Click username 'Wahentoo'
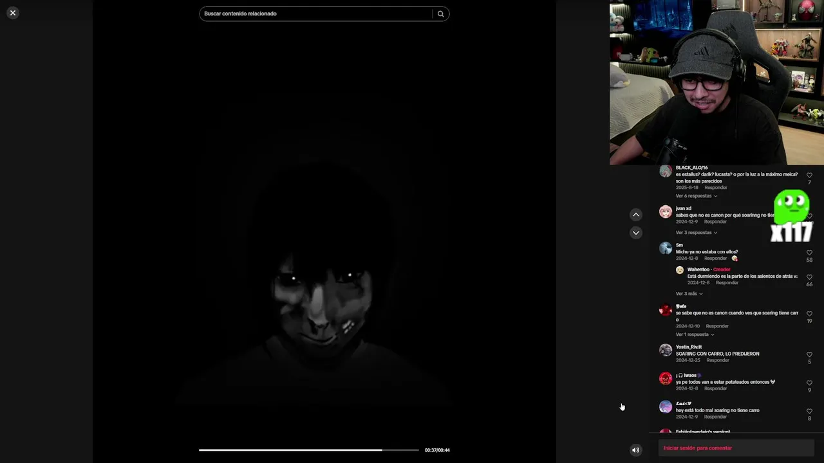The height and width of the screenshot is (463, 824). (x=698, y=269)
